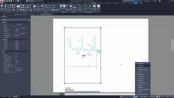
Task: Click the Customization menu icon in status bar
Action: click(173, 97)
